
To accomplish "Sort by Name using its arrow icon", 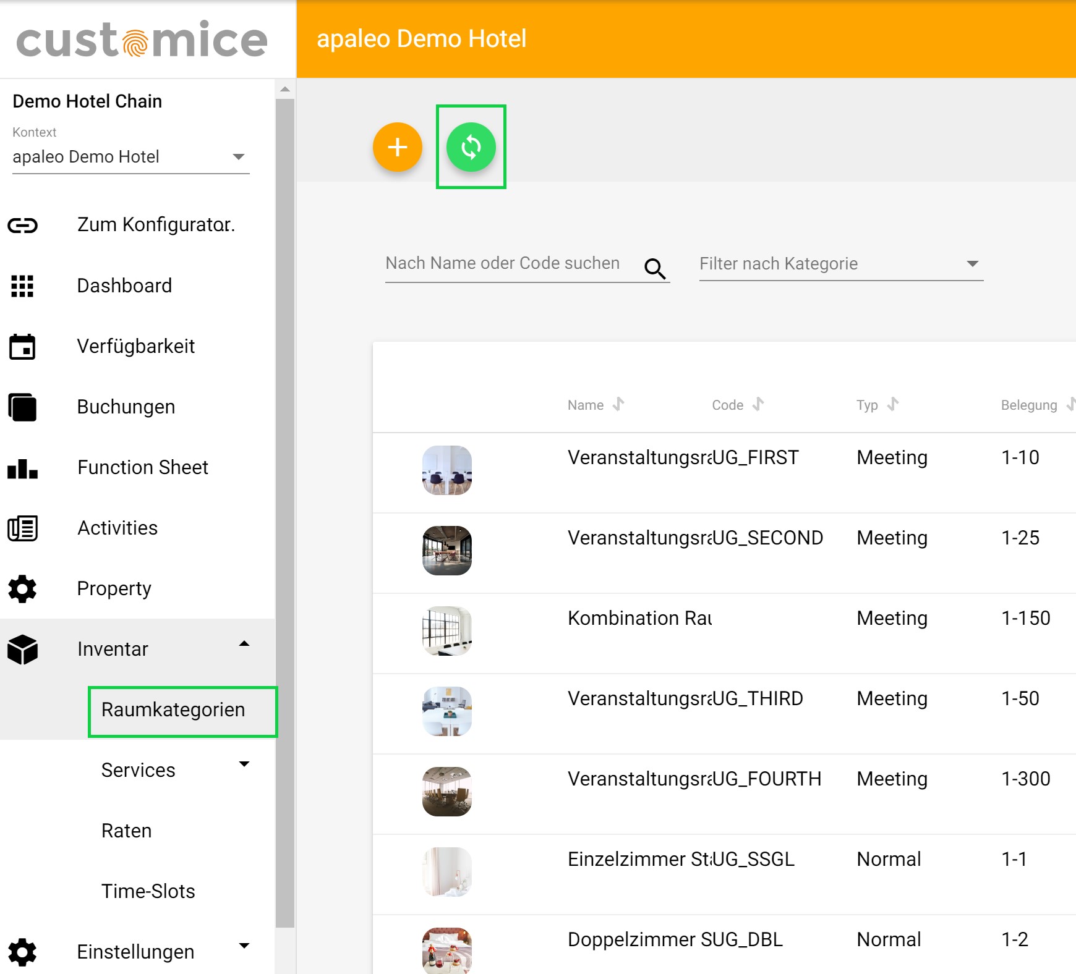I will [618, 404].
